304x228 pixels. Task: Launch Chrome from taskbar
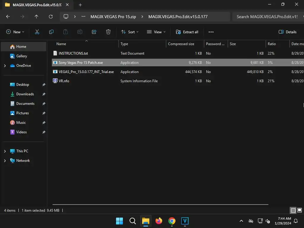coord(172,221)
